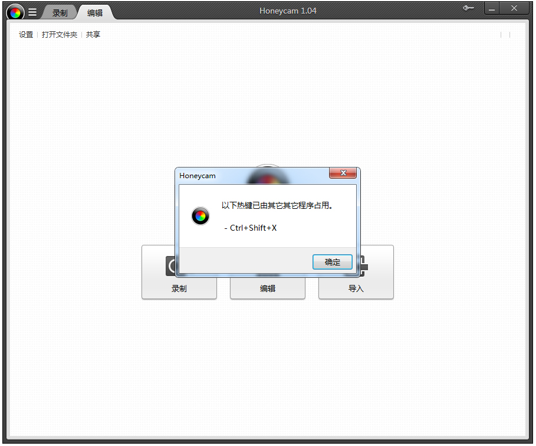Click the large 导入 button

[x=356, y=287]
